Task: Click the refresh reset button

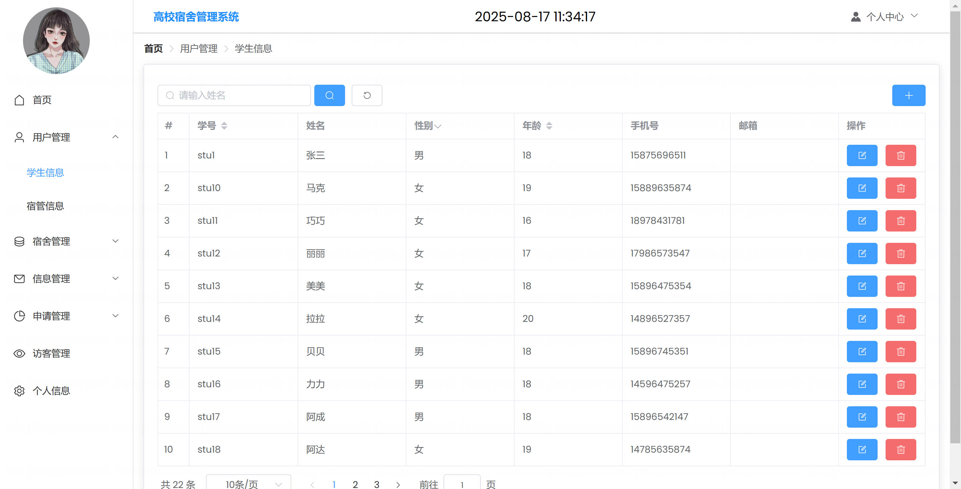Action: click(367, 95)
